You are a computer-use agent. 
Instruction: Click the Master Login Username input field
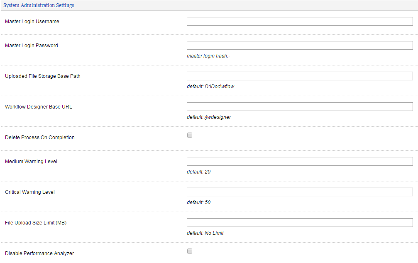300,22
